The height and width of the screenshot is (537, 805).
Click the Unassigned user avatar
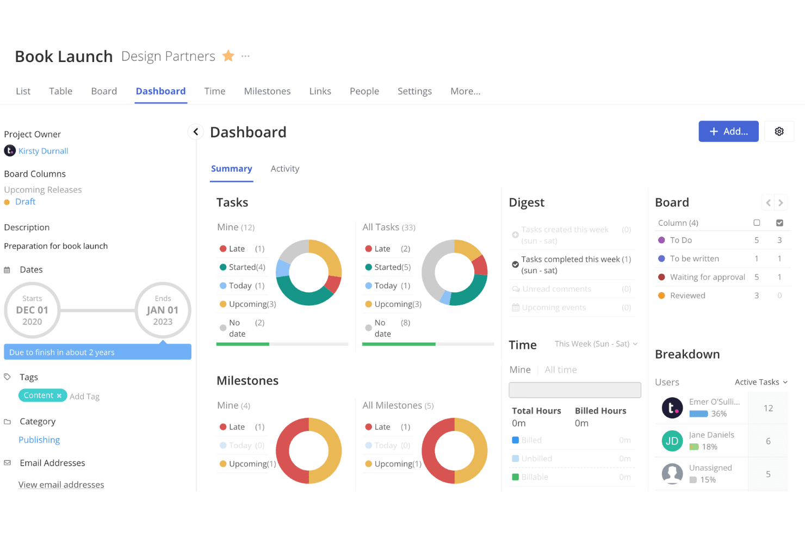click(x=672, y=474)
